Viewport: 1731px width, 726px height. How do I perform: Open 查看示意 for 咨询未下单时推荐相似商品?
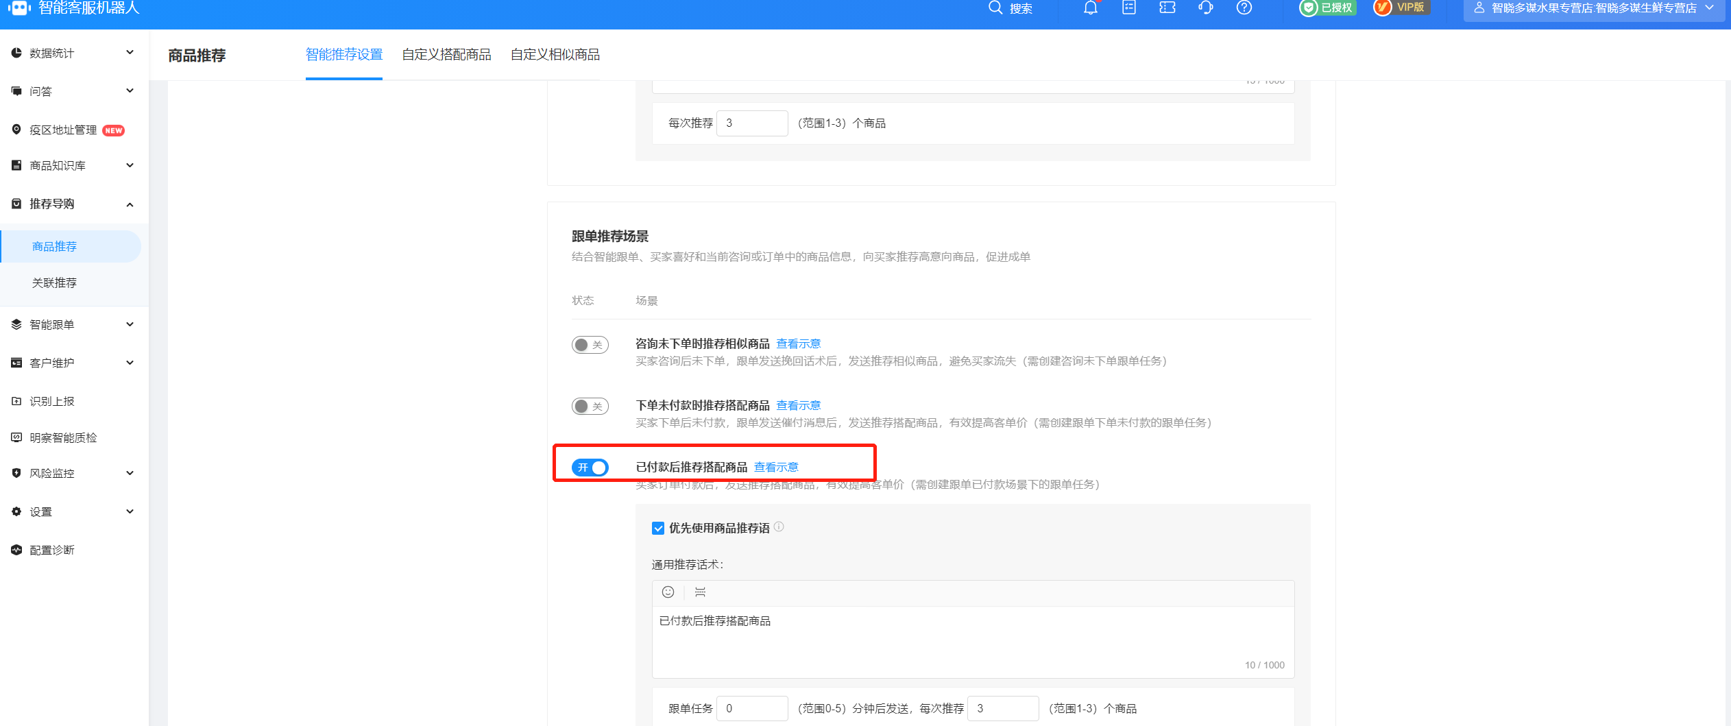pos(799,344)
